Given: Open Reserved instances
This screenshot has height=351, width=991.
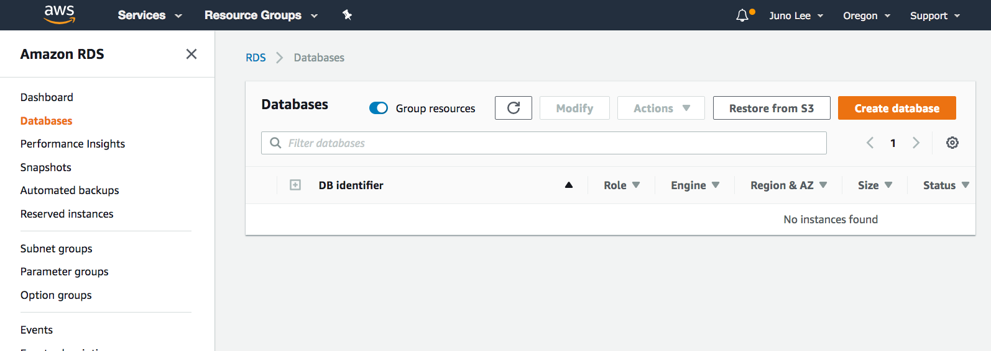Looking at the screenshot, I should click(x=67, y=214).
